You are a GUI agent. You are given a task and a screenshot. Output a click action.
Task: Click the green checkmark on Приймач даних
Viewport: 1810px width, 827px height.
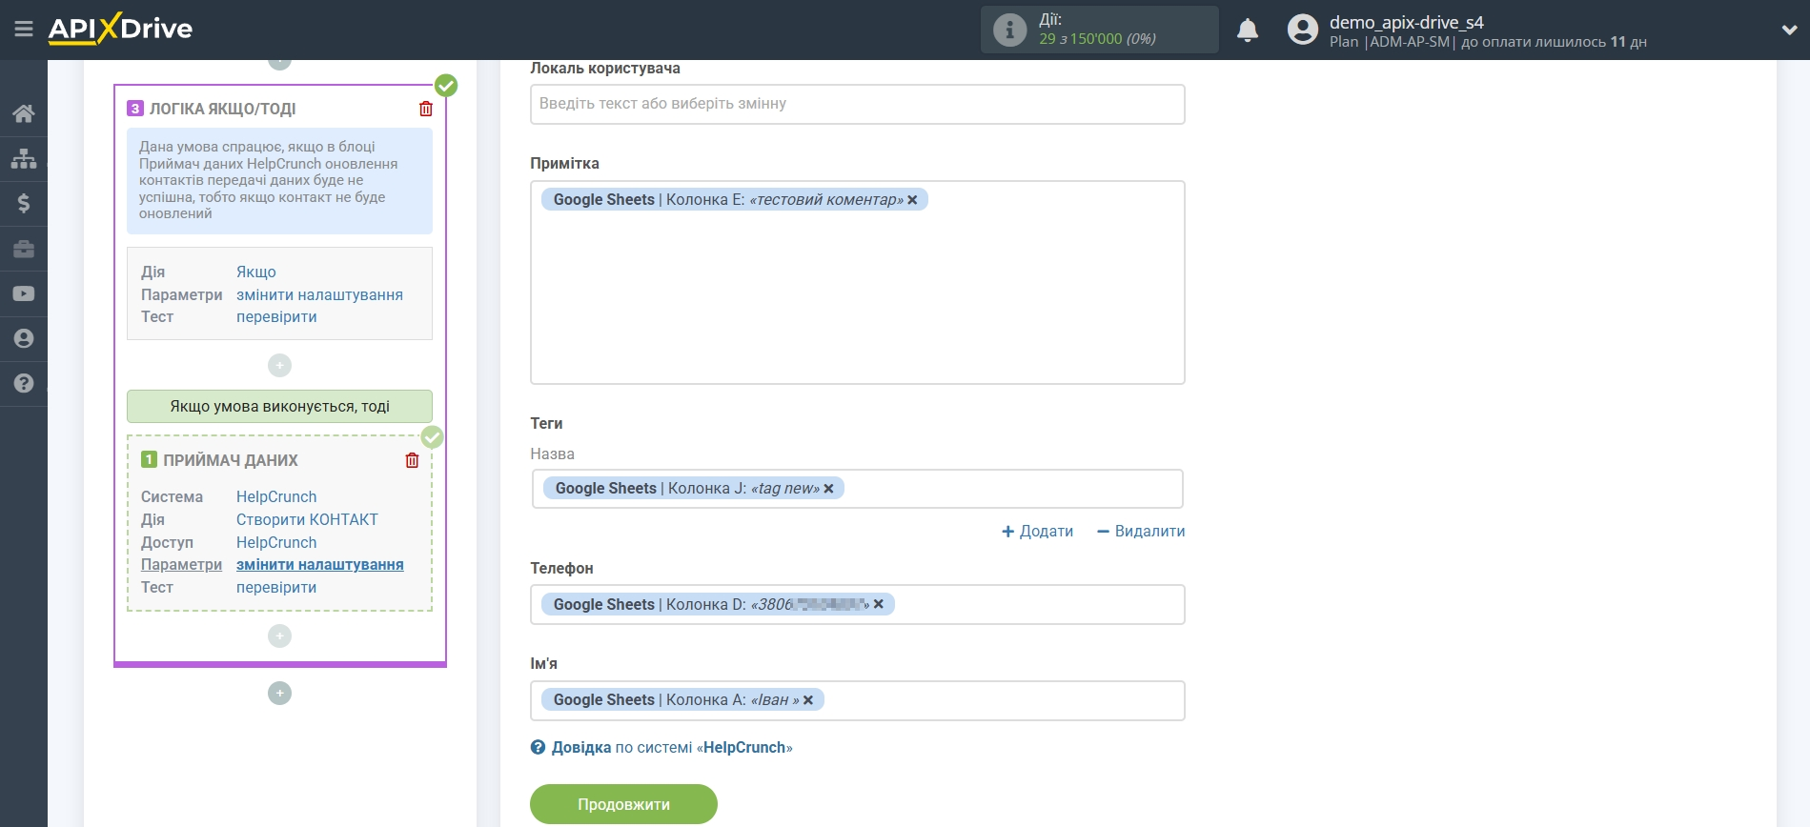click(x=432, y=437)
